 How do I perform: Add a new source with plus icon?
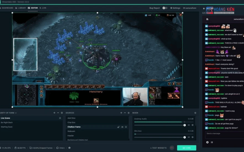click(121, 113)
